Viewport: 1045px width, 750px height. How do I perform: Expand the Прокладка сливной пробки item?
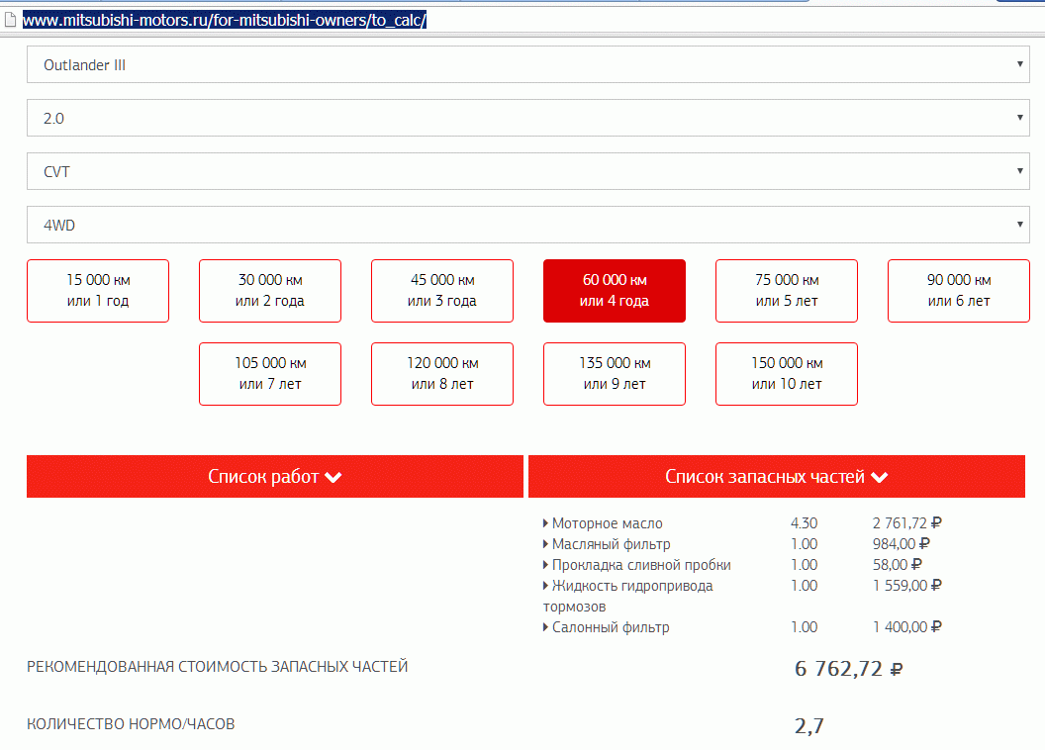(x=637, y=565)
